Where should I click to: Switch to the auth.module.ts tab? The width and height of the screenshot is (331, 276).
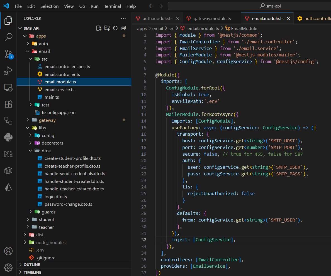(x=157, y=19)
